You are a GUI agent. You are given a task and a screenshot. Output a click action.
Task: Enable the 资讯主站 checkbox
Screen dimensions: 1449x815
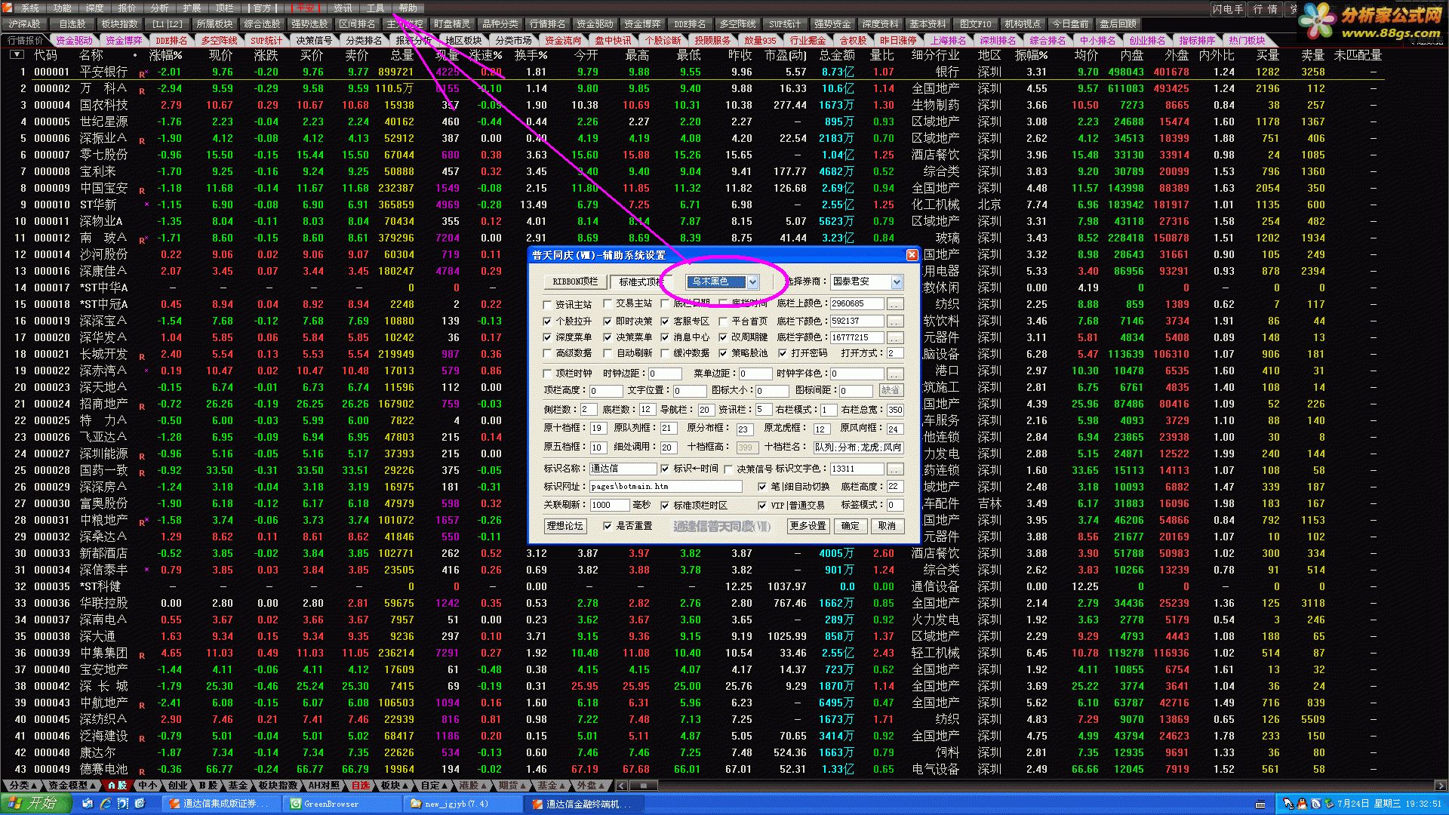pyautogui.click(x=548, y=304)
